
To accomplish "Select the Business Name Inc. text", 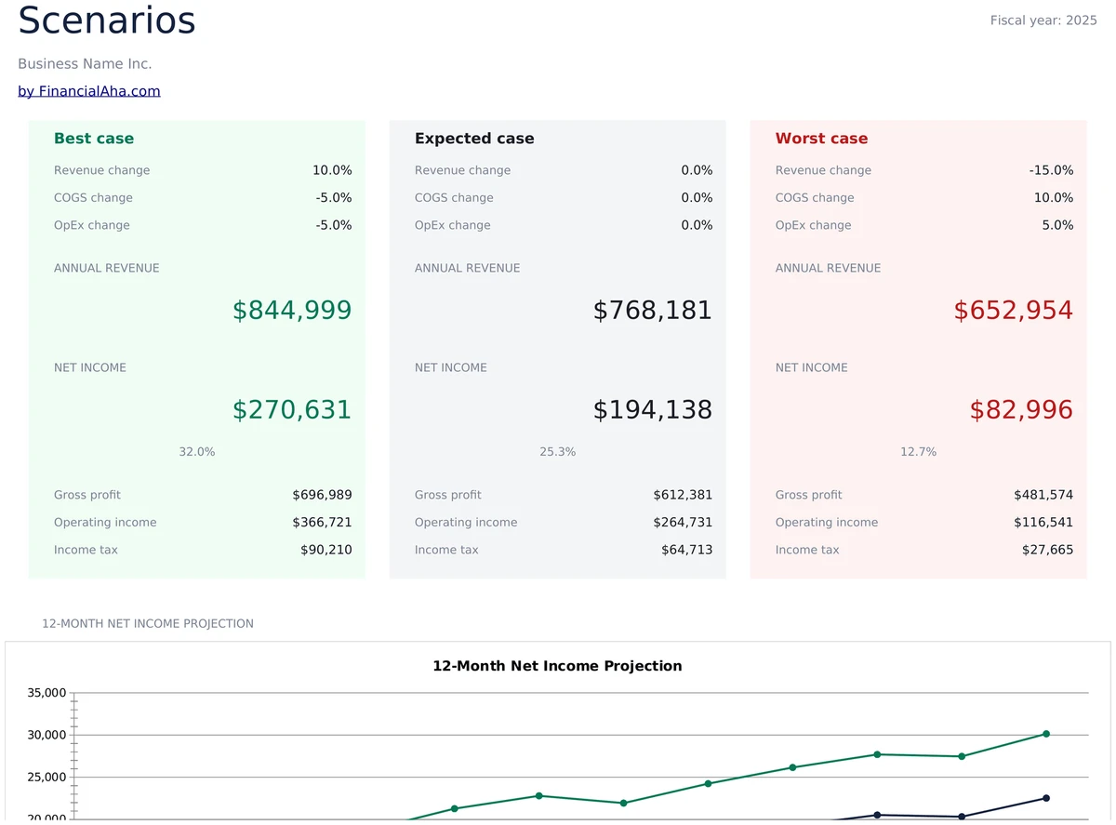I will (85, 64).
